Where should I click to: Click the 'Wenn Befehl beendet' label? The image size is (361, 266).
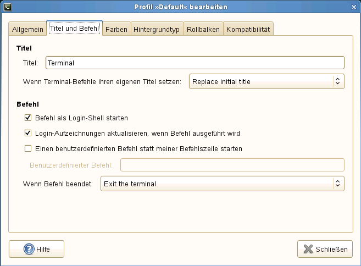tap(58, 184)
